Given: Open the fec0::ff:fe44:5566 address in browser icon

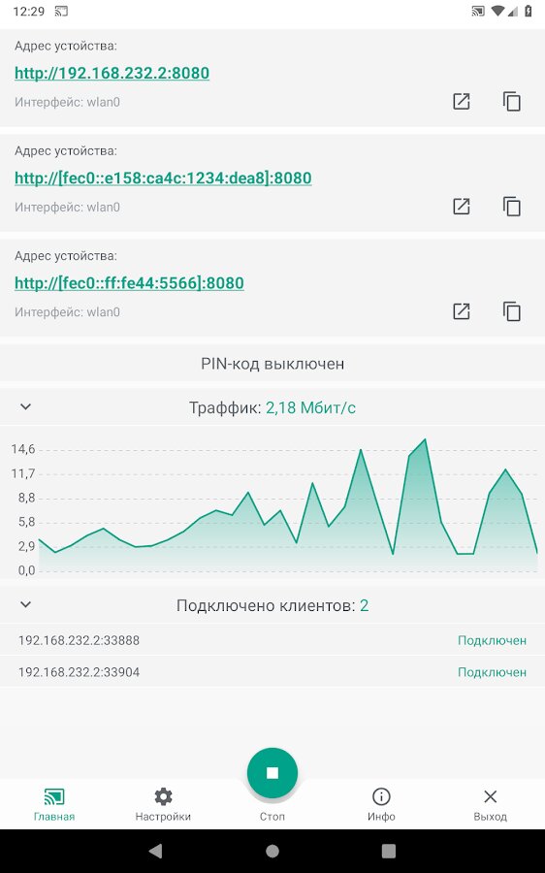Looking at the screenshot, I should [x=461, y=311].
